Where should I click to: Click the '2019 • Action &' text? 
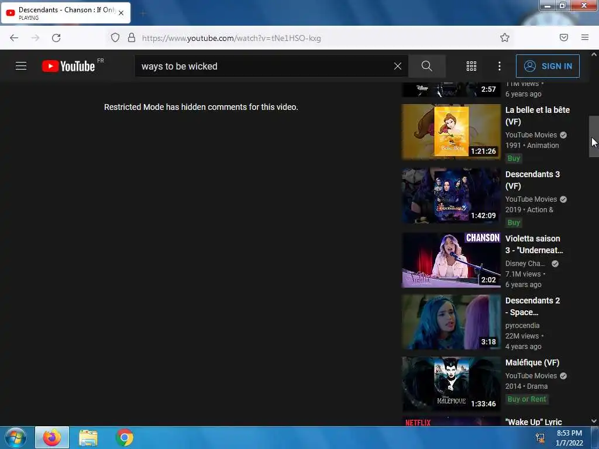coord(529,210)
